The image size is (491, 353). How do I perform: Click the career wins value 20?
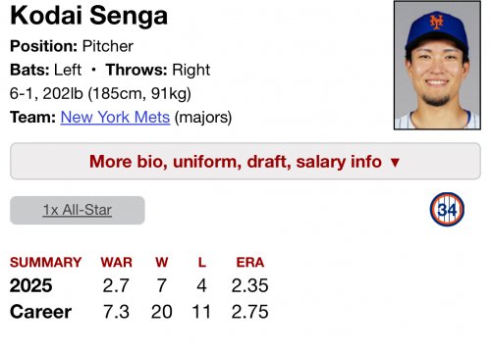point(162,312)
